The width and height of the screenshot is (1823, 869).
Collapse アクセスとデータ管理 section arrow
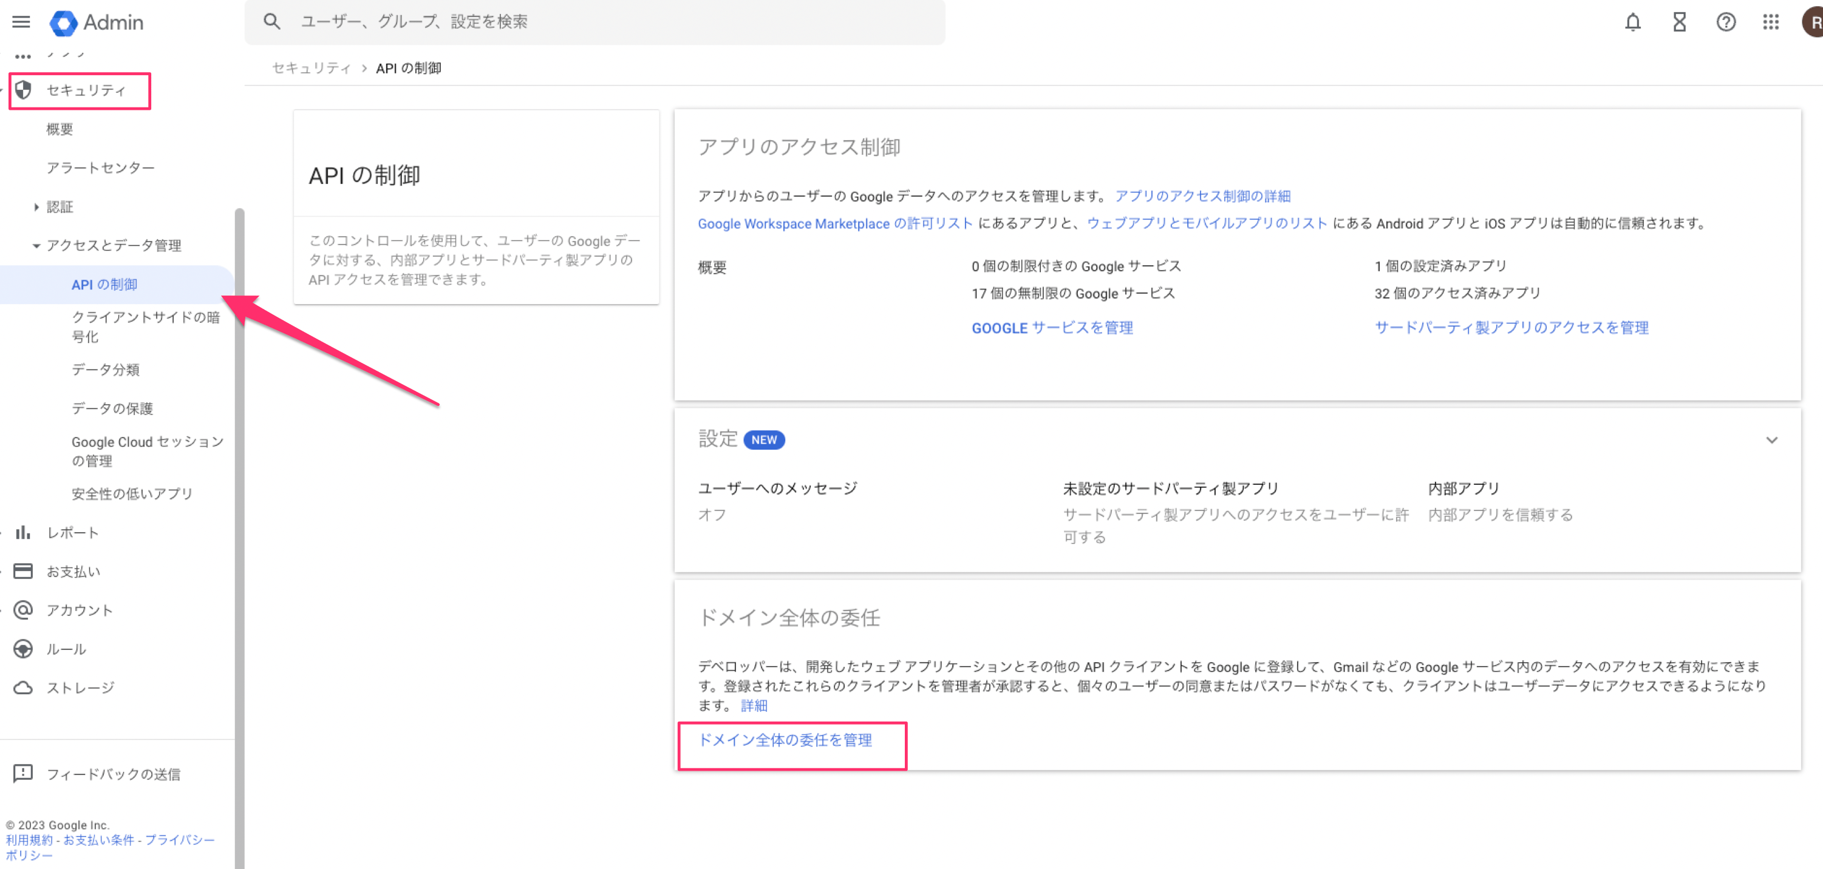[36, 246]
